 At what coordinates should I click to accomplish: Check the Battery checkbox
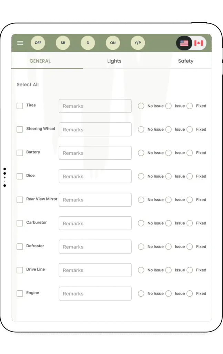[x=20, y=153]
